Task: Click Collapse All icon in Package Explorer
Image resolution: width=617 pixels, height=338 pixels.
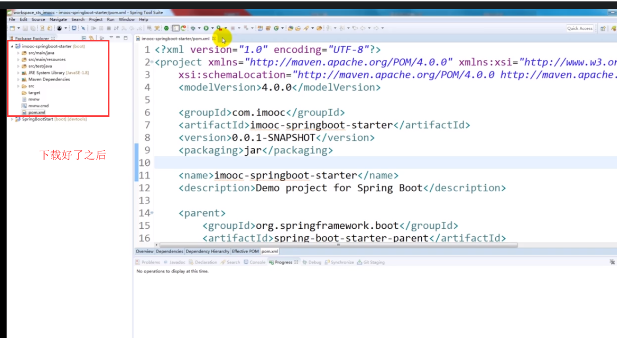Action: [x=83, y=38]
